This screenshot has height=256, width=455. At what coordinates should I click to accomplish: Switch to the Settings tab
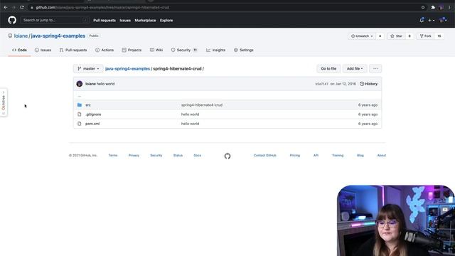pyautogui.click(x=244, y=50)
